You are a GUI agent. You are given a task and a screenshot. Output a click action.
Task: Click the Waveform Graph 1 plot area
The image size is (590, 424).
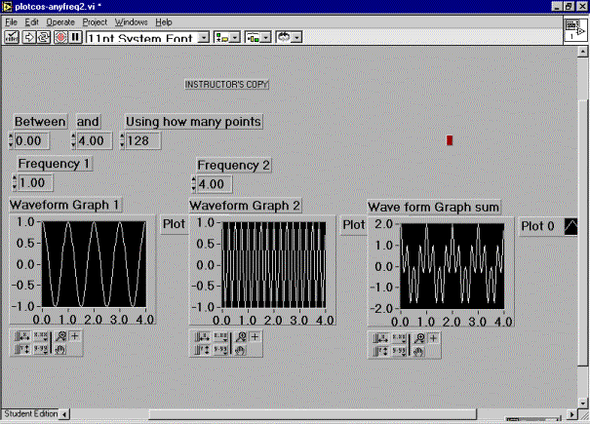(94, 264)
